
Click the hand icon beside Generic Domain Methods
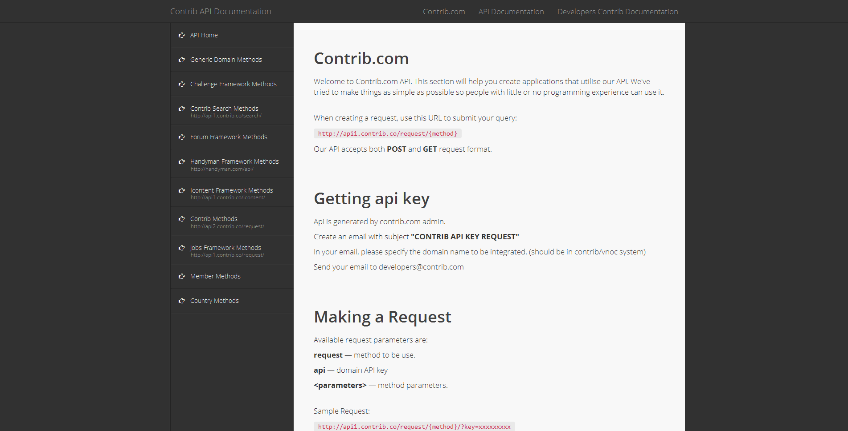182,60
